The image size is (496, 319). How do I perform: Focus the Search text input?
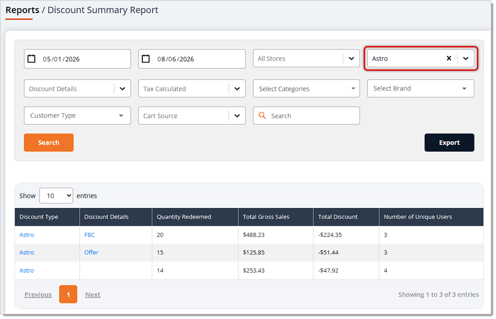[306, 116]
